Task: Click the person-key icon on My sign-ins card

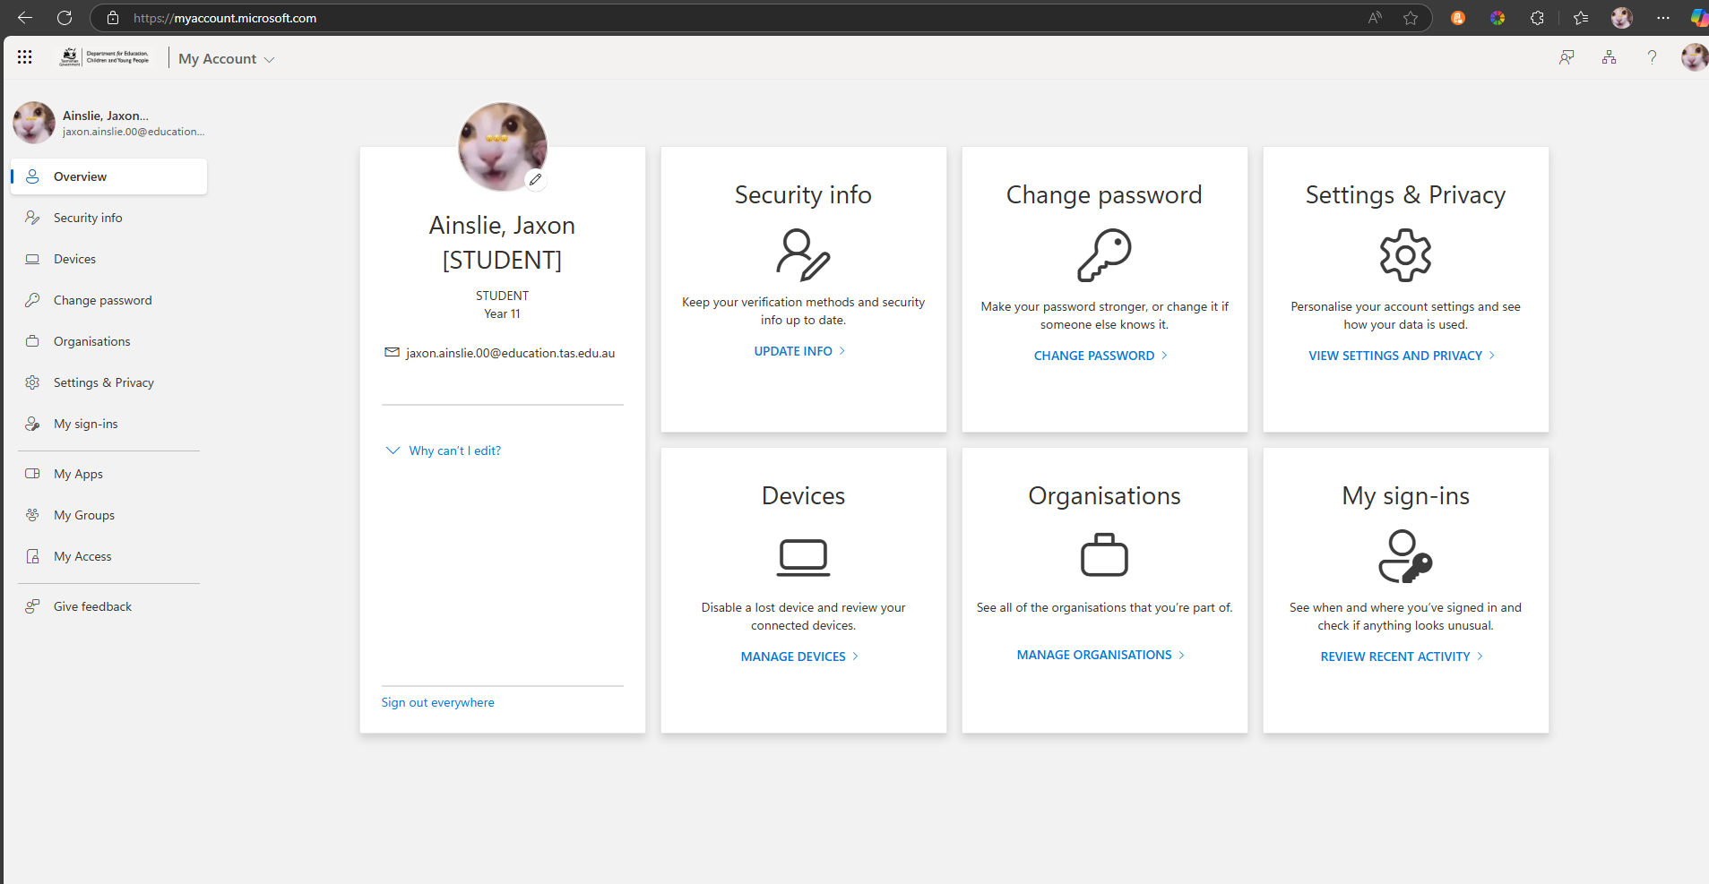Action: point(1405,556)
